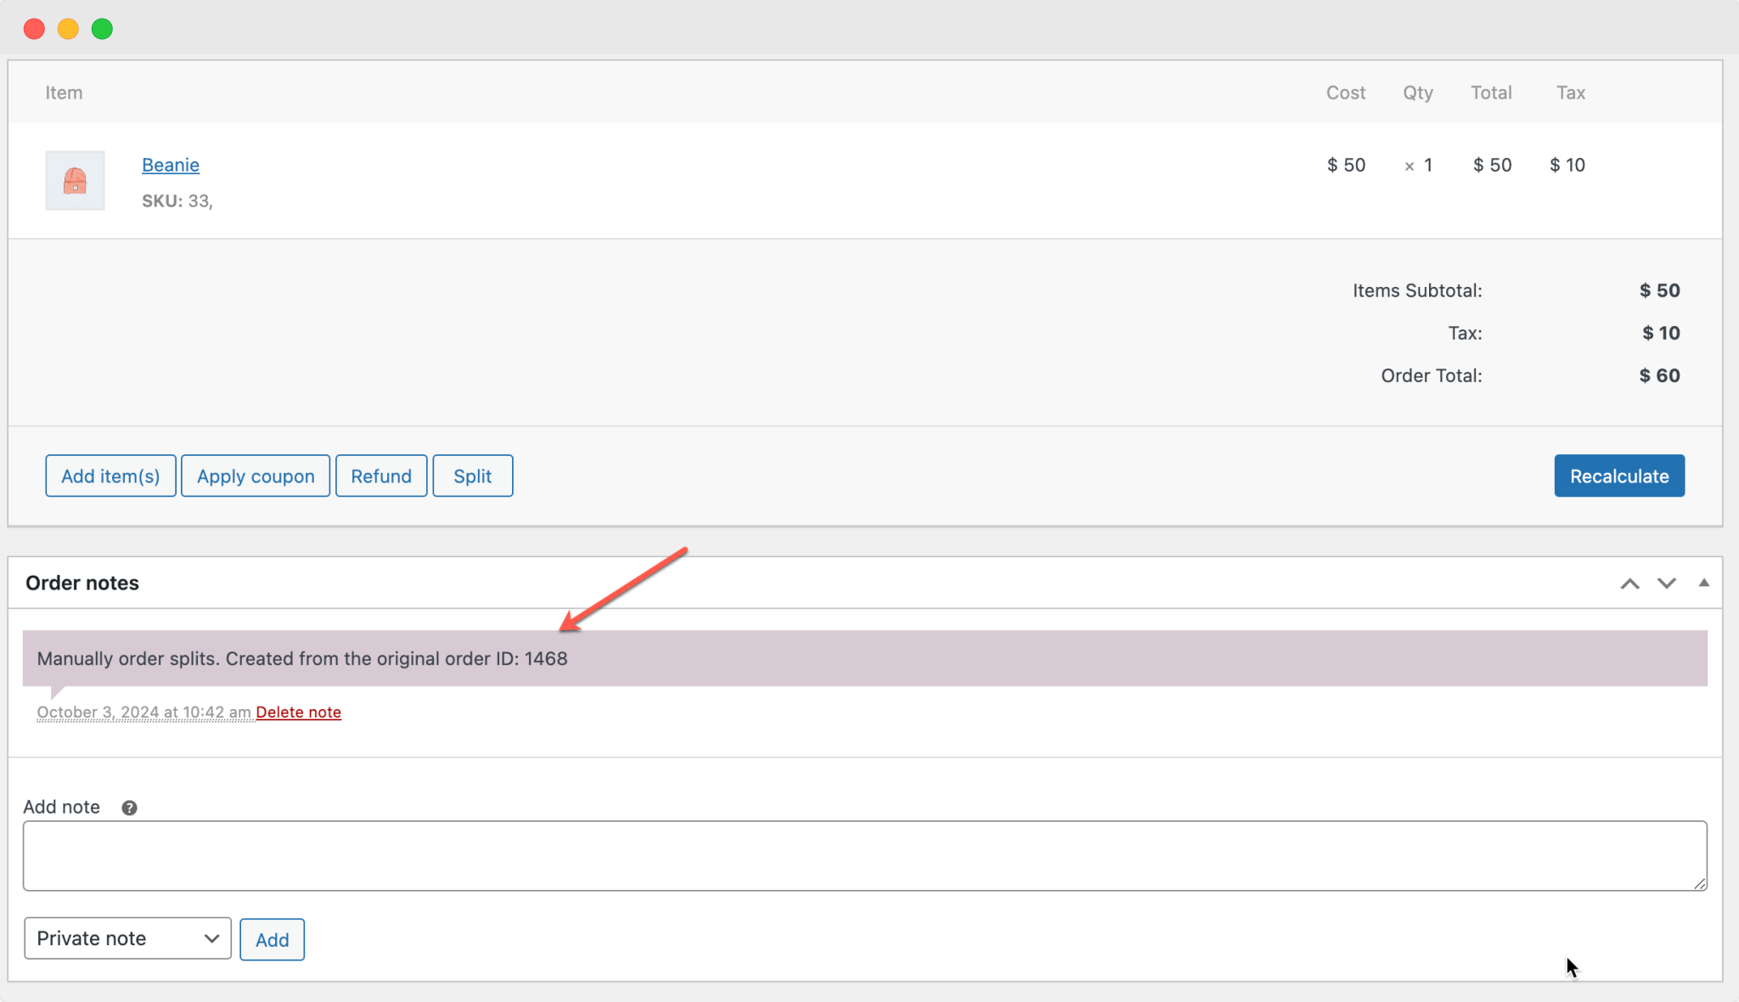The height and width of the screenshot is (1002, 1739).
Task: Click the Refund button
Action: 380,476
